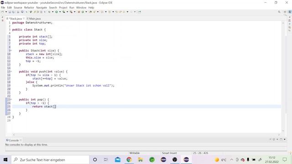Open File Explorer from the taskbar
Image resolution: width=292 pixels, height=164 pixels.
tap(141, 160)
